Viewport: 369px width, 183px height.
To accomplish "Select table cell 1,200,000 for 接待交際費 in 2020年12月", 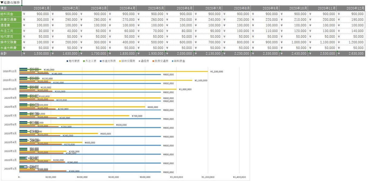I will pyautogui.click(x=351, y=42).
